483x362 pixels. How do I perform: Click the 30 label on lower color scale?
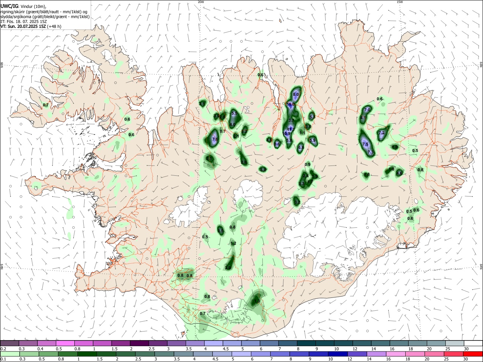click(x=466, y=359)
